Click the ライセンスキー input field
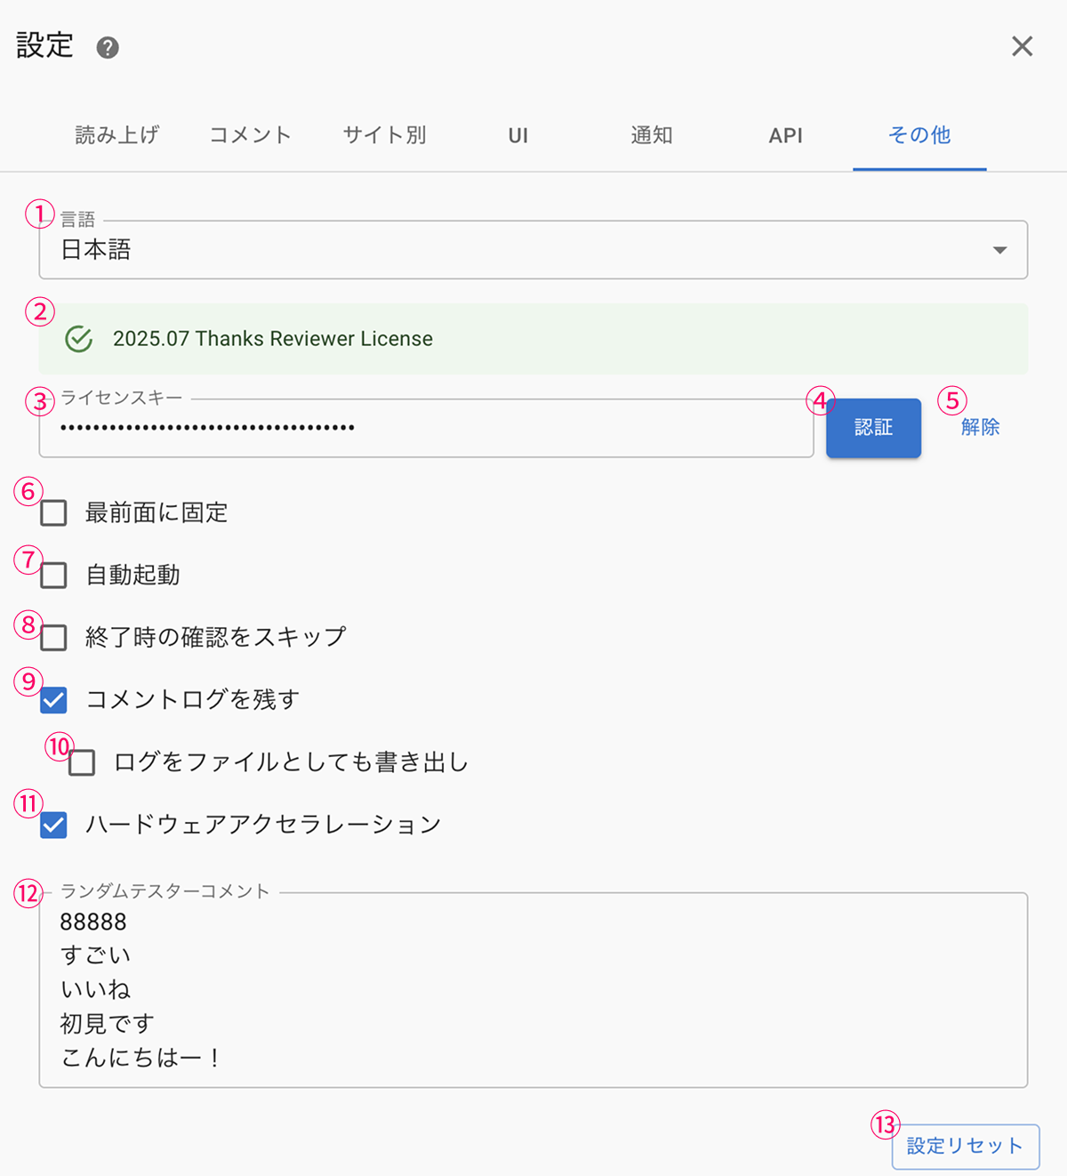1067x1176 pixels. [427, 428]
